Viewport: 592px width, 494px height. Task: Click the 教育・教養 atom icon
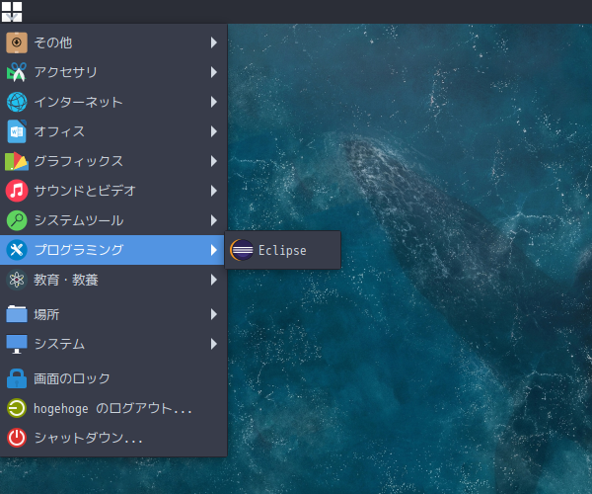pos(17,280)
